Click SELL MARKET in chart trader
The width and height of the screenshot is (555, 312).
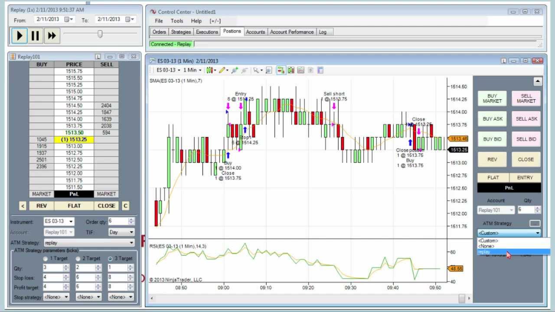point(526,99)
